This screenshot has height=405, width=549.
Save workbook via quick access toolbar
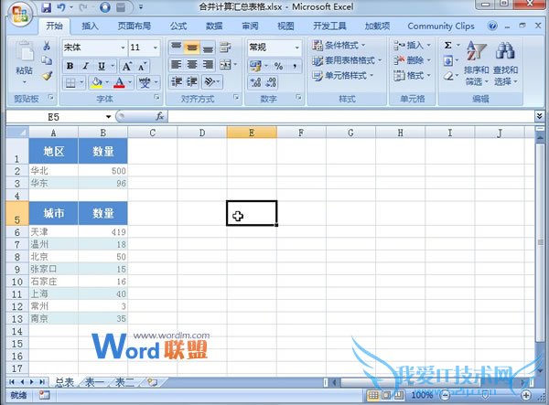47,7
